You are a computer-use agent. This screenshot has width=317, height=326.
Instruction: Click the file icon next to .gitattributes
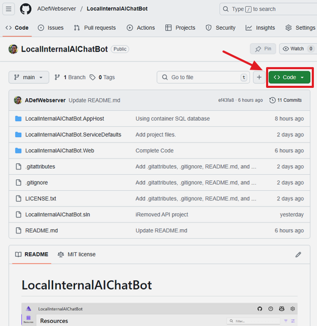tap(19, 166)
